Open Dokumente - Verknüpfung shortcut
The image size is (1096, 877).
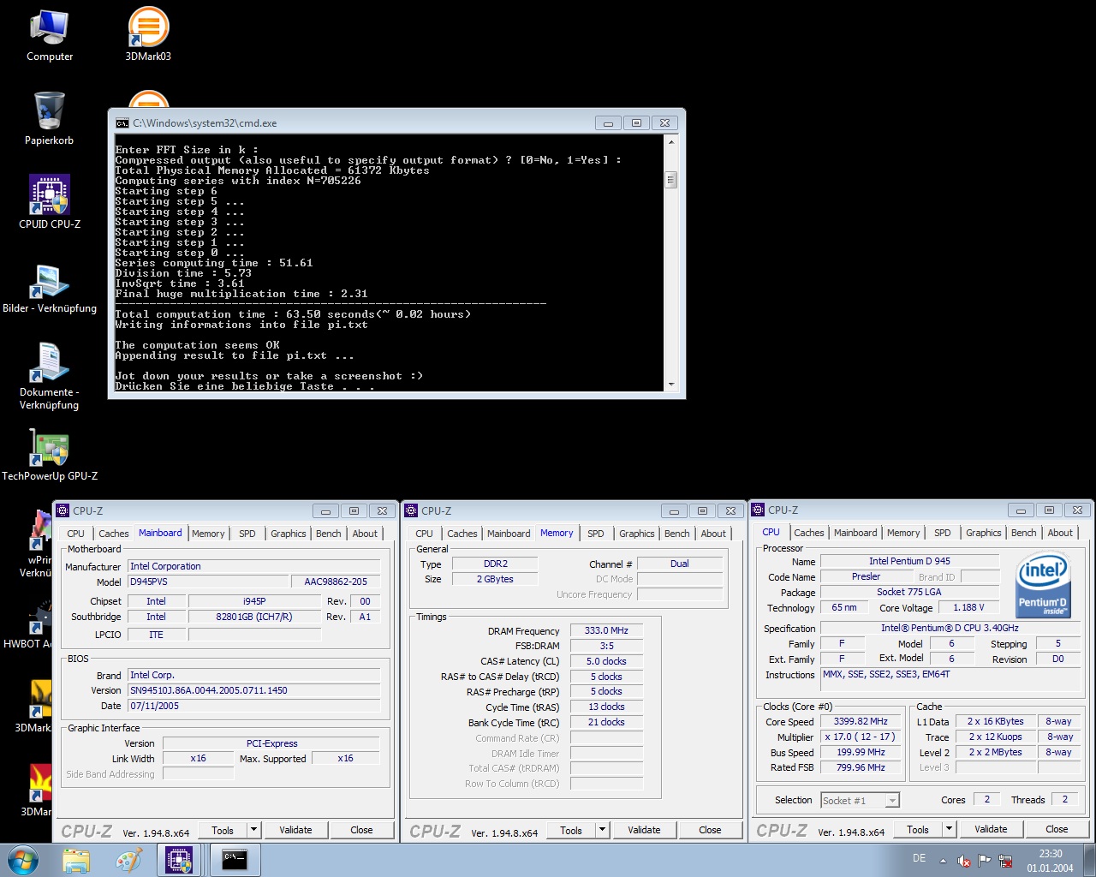click(x=50, y=376)
